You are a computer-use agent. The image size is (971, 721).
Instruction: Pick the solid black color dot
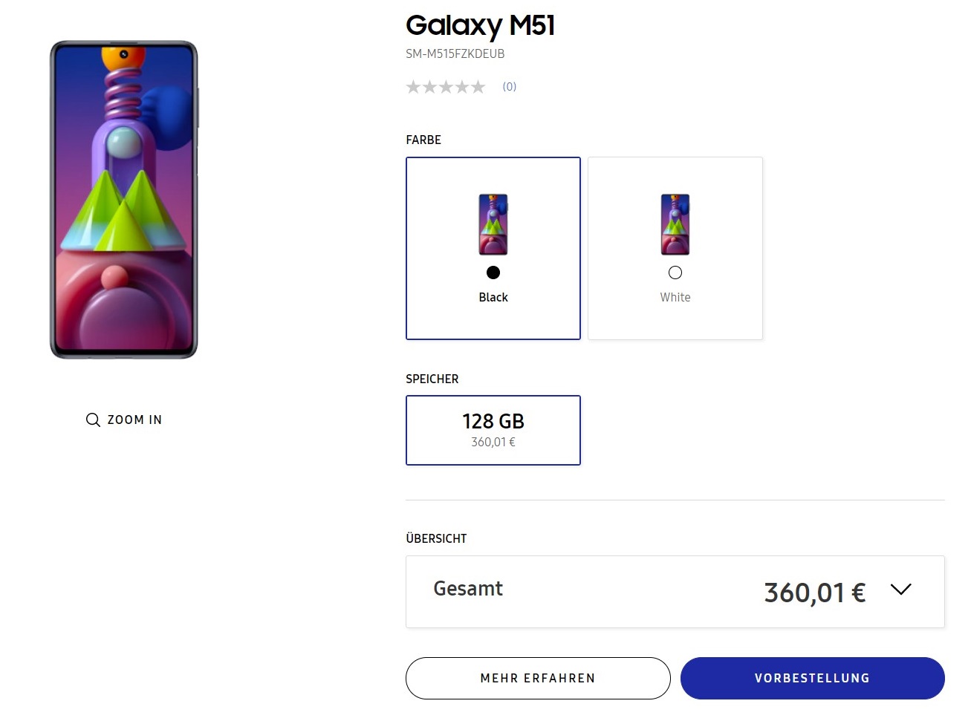pyautogui.click(x=493, y=273)
